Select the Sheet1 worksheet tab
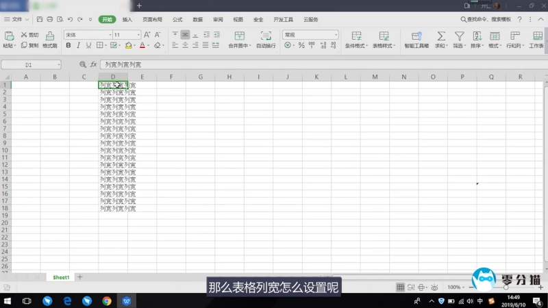This screenshot has height=308, width=548. point(61,277)
